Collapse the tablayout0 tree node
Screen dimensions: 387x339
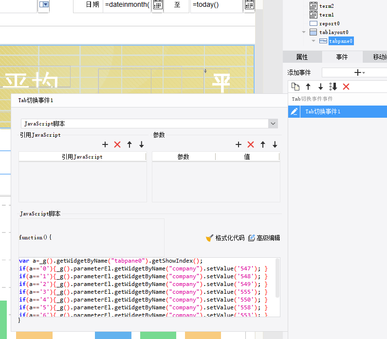pyautogui.click(x=304, y=32)
